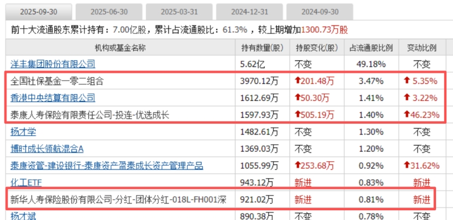
Task: Open the 2025-06-30 report tab
Action: pyautogui.click(x=109, y=12)
